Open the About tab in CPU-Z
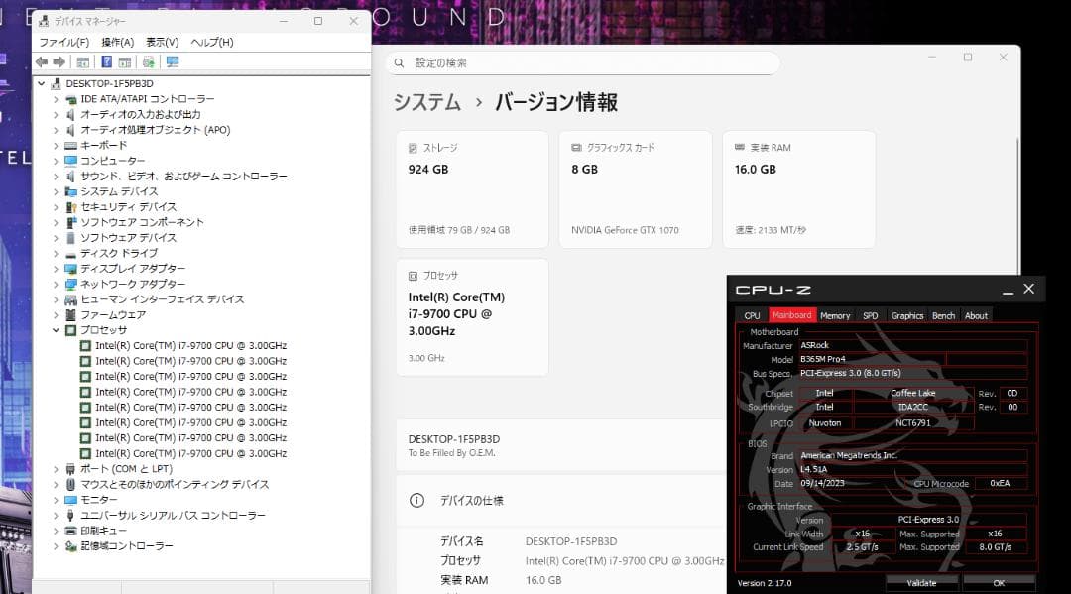Viewport: 1071px width, 594px height. tap(976, 315)
